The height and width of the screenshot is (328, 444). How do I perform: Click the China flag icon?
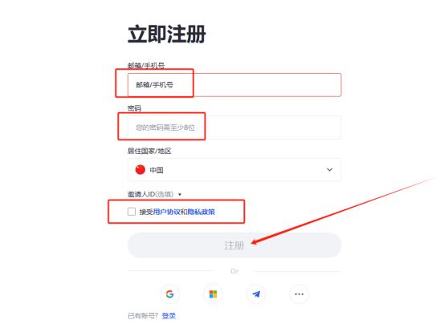click(141, 170)
